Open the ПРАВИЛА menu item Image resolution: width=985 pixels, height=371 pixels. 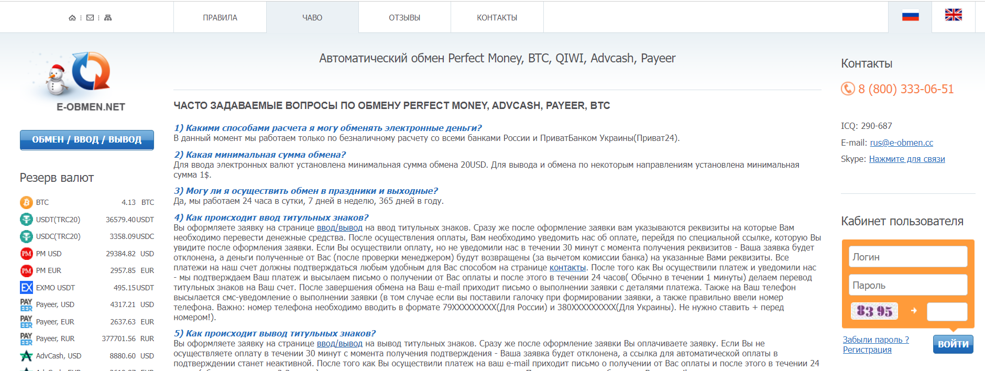220,18
